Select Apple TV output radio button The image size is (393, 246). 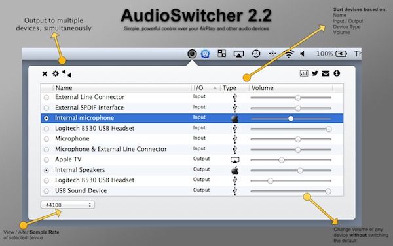click(x=47, y=160)
